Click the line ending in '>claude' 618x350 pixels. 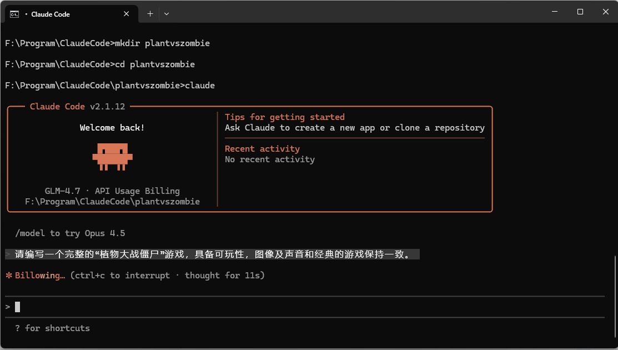pyautogui.click(x=110, y=85)
